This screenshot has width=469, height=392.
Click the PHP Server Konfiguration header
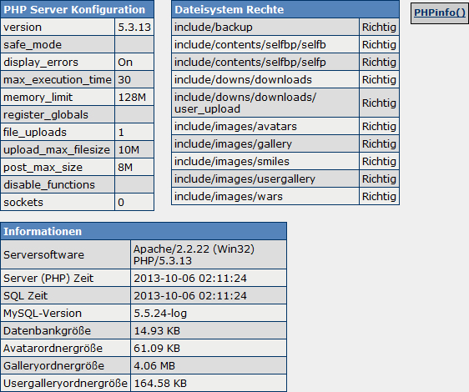tap(77, 9)
